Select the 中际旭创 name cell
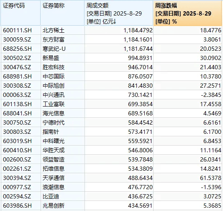223x211 pixels. coord(63,86)
